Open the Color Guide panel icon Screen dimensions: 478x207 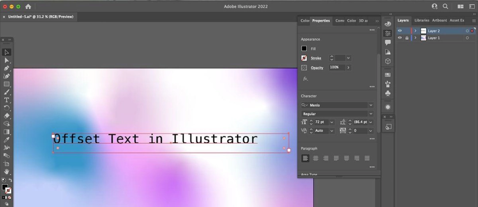[388, 52]
